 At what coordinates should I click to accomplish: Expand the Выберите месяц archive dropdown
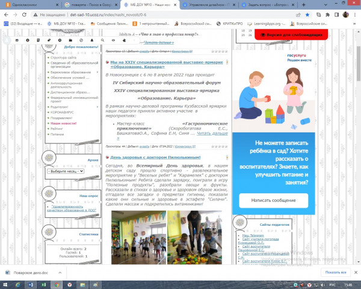(66, 171)
